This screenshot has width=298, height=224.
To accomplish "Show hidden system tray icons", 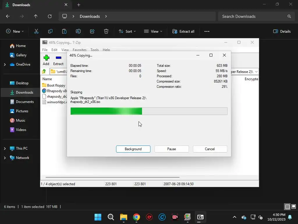I will click(235, 217).
